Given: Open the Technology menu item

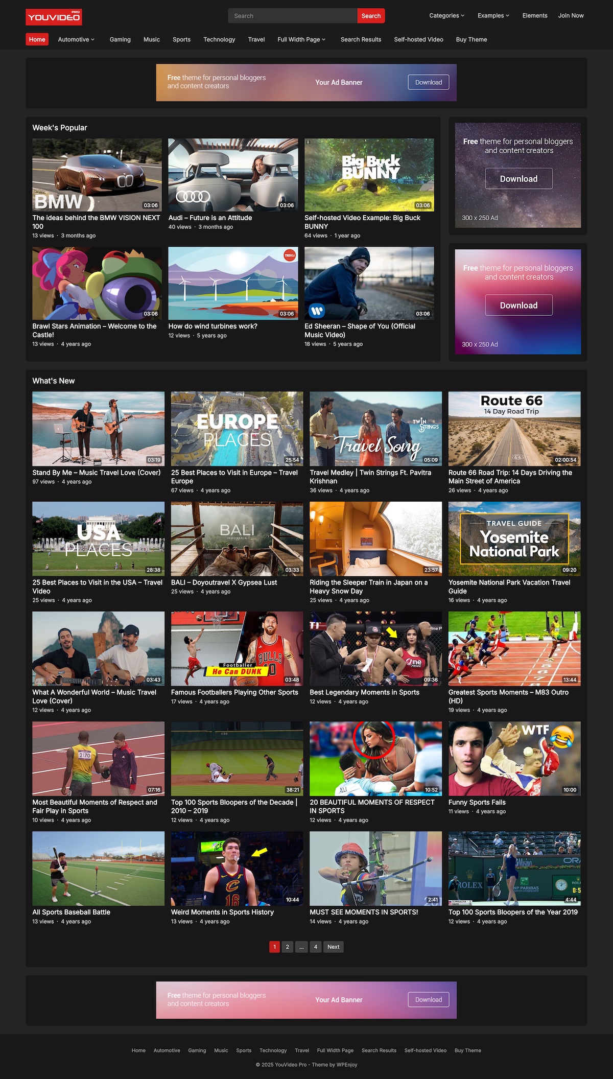Looking at the screenshot, I should coord(219,39).
